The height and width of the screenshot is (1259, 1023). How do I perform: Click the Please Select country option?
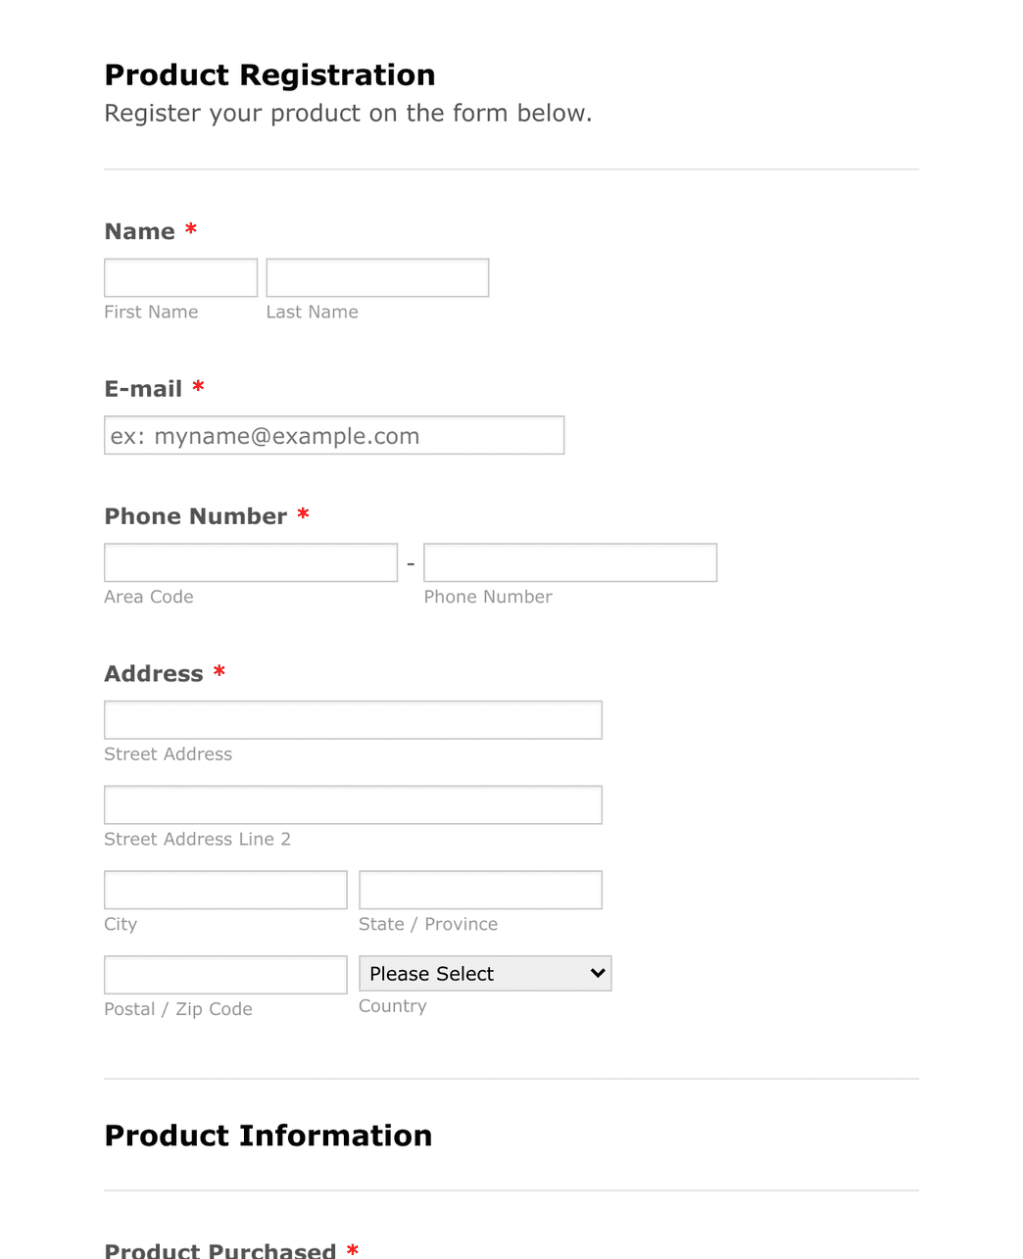[x=431, y=973]
